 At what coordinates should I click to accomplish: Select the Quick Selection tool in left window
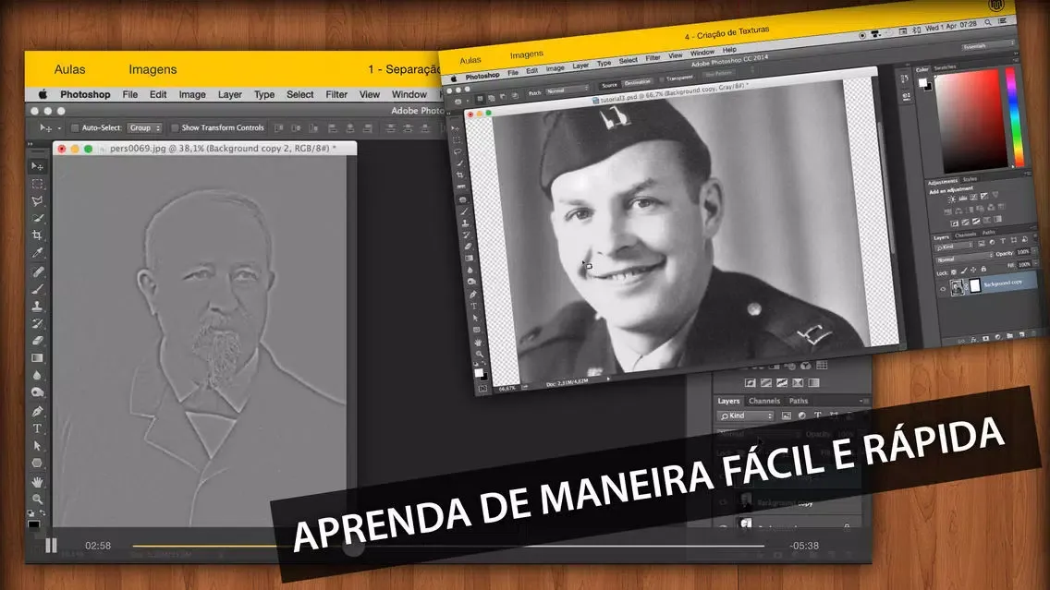[x=38, y=218]
